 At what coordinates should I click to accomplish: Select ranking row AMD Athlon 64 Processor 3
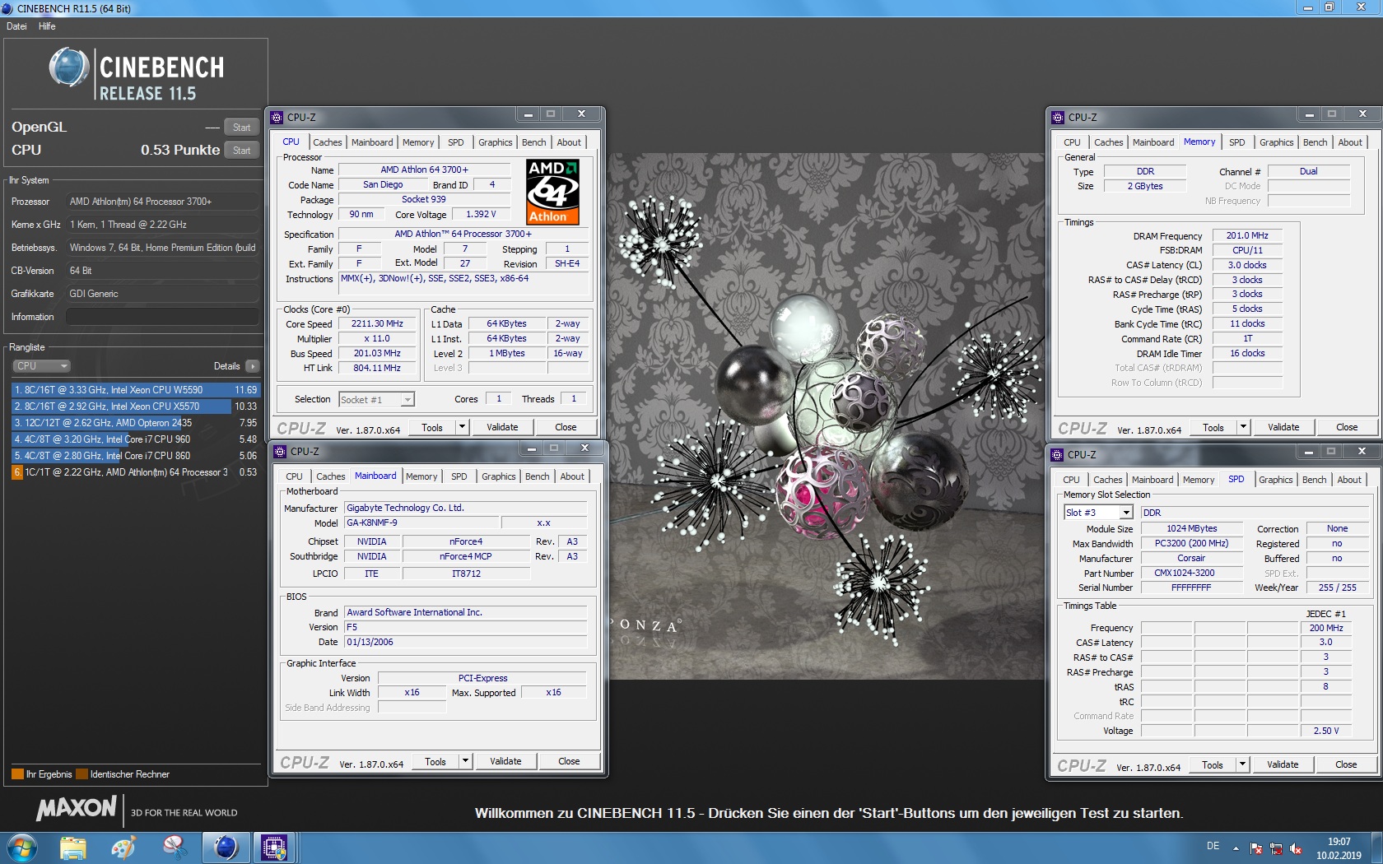[135, 472]
